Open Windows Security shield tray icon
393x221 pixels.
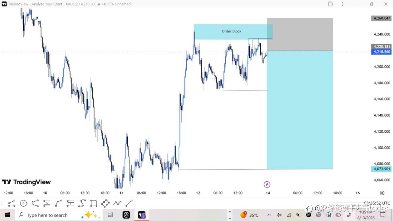(x=328, y=215)
